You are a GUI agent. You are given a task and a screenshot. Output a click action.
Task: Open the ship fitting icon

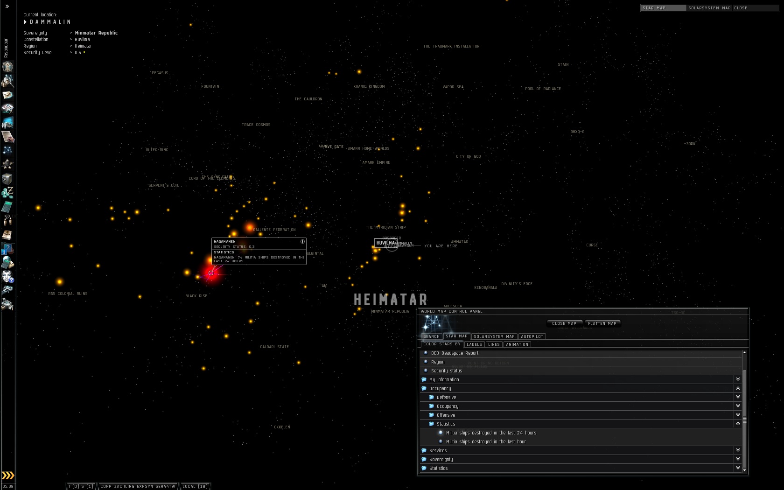coord(7,109)
